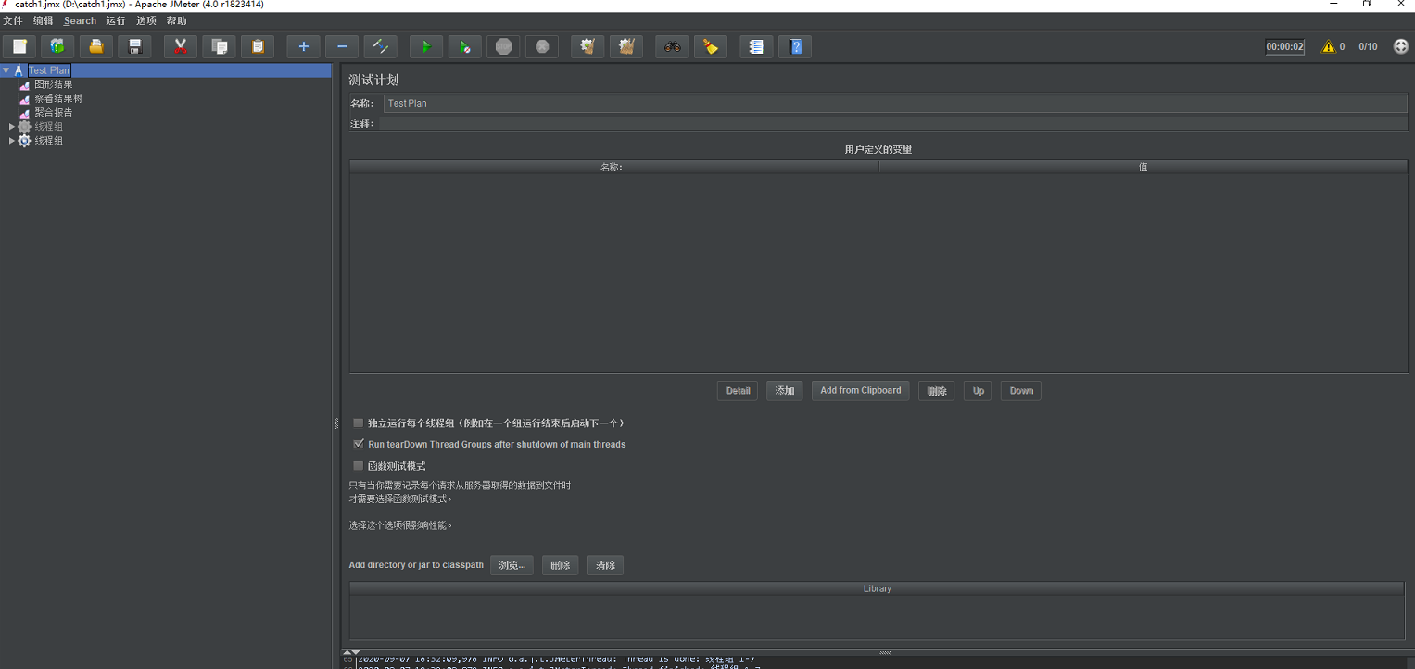The width and height of the screenshot is (1415, 669).
Task: Click the Paste clipboard icon
Action: pos(258,46)
